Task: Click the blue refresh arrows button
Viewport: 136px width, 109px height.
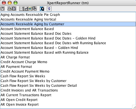Action: click(x=49, y=9)
